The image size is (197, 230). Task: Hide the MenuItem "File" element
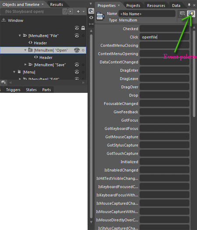click(77, 35)
